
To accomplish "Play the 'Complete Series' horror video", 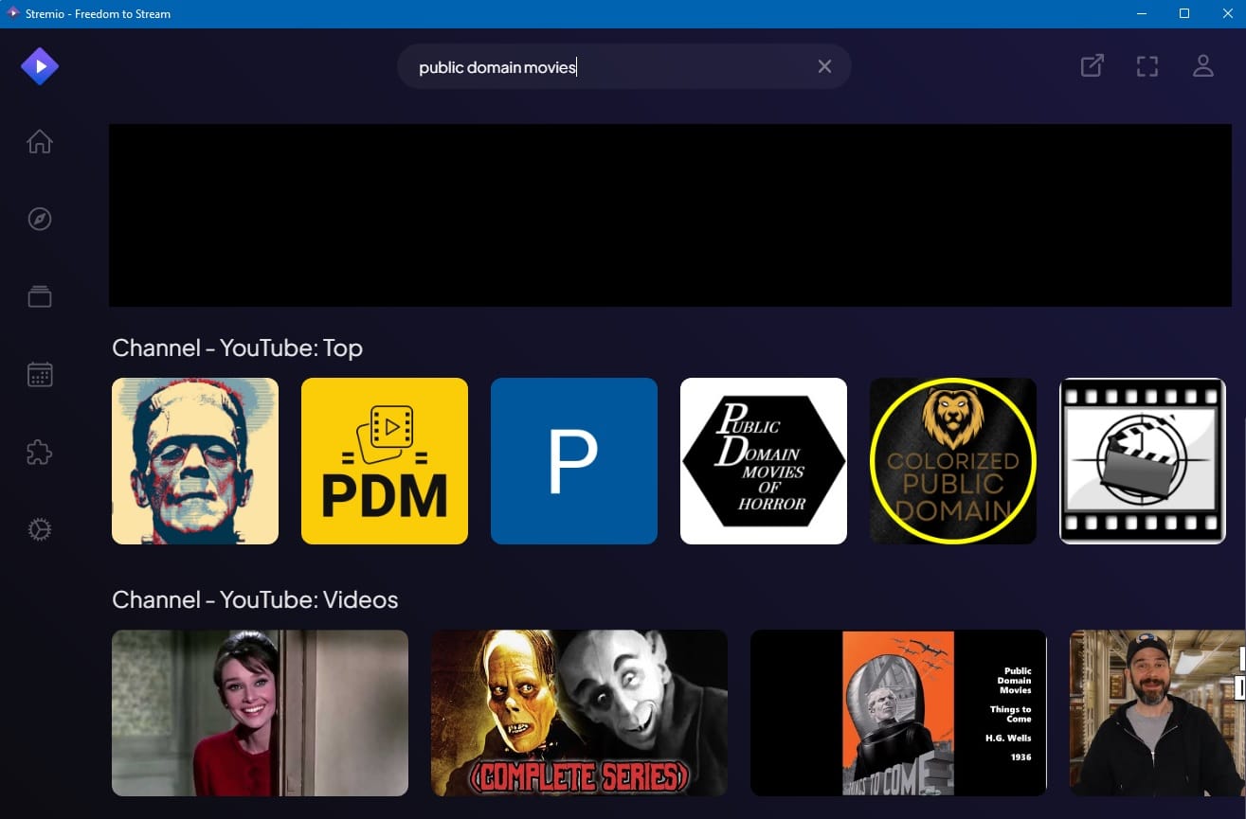I will click(579, 713).
